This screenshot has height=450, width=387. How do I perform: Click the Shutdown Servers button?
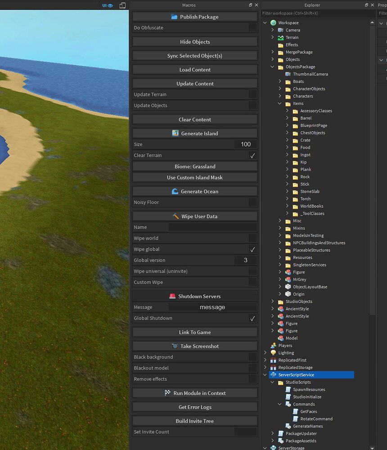coord(195,296)
